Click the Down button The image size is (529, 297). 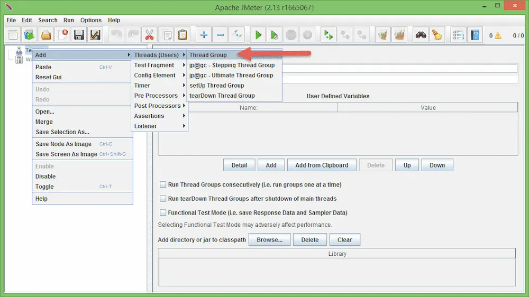coord(437,165)
